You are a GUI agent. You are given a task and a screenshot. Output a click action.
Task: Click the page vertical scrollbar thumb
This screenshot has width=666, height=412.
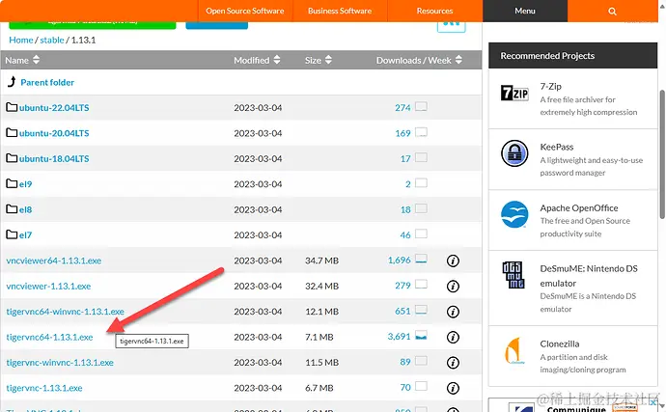[662, 154]
